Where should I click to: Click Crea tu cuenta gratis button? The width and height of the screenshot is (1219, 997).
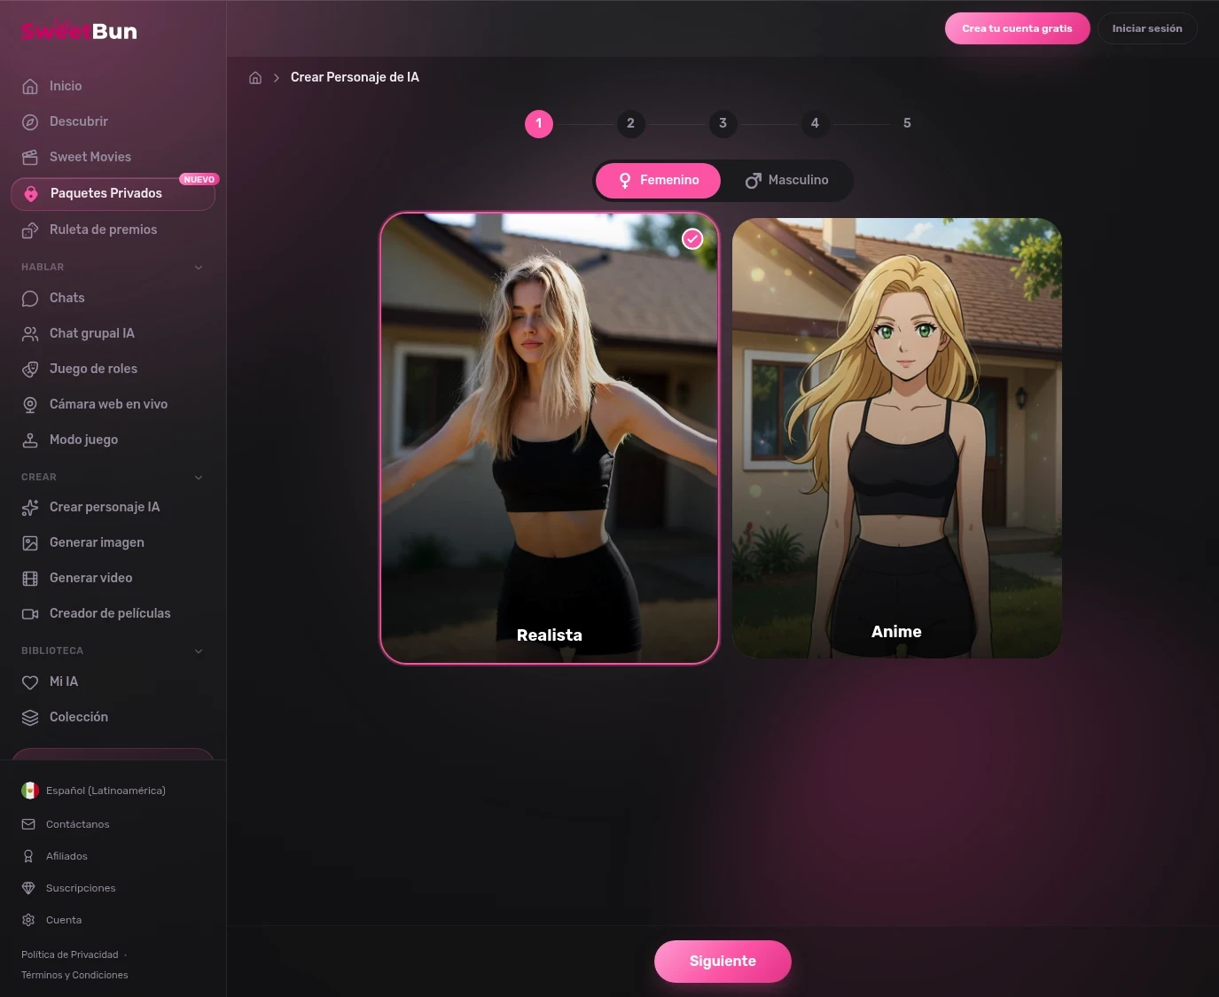1017,28
